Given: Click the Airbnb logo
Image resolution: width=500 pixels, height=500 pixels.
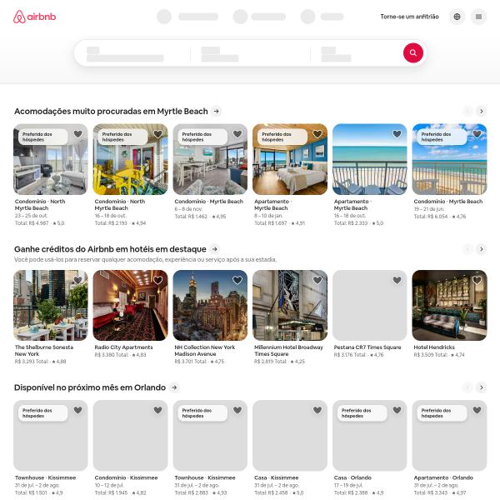Looking at the screenshot, I should point(34,17).
